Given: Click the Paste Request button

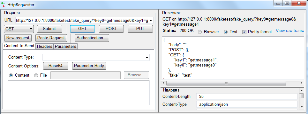Looking at the screenshot, I should pos(51,38).
